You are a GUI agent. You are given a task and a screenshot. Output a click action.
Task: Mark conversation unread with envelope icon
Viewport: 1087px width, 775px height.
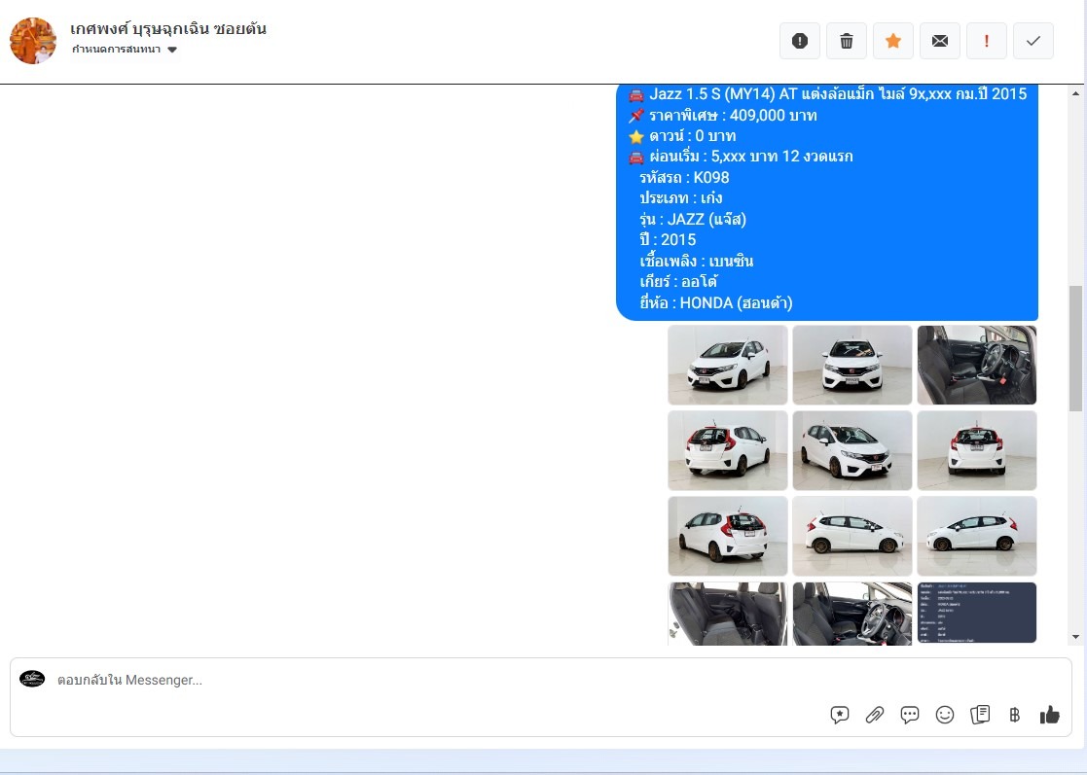coord(940,41)
